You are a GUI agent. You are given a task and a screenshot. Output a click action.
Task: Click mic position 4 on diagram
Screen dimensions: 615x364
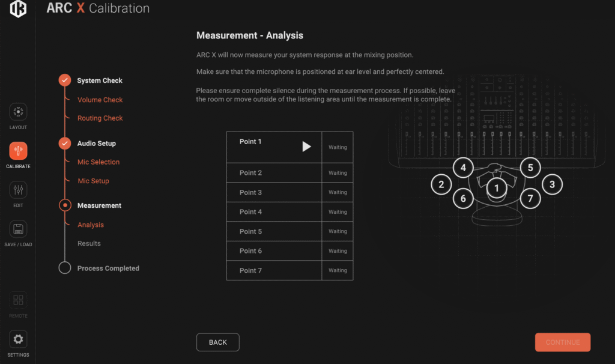click(x=463, y=168)
